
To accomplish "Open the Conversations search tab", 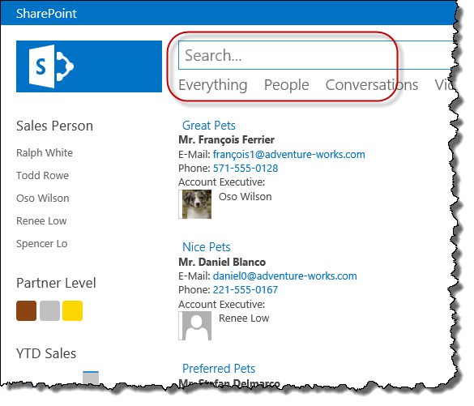I will (372, 85).
